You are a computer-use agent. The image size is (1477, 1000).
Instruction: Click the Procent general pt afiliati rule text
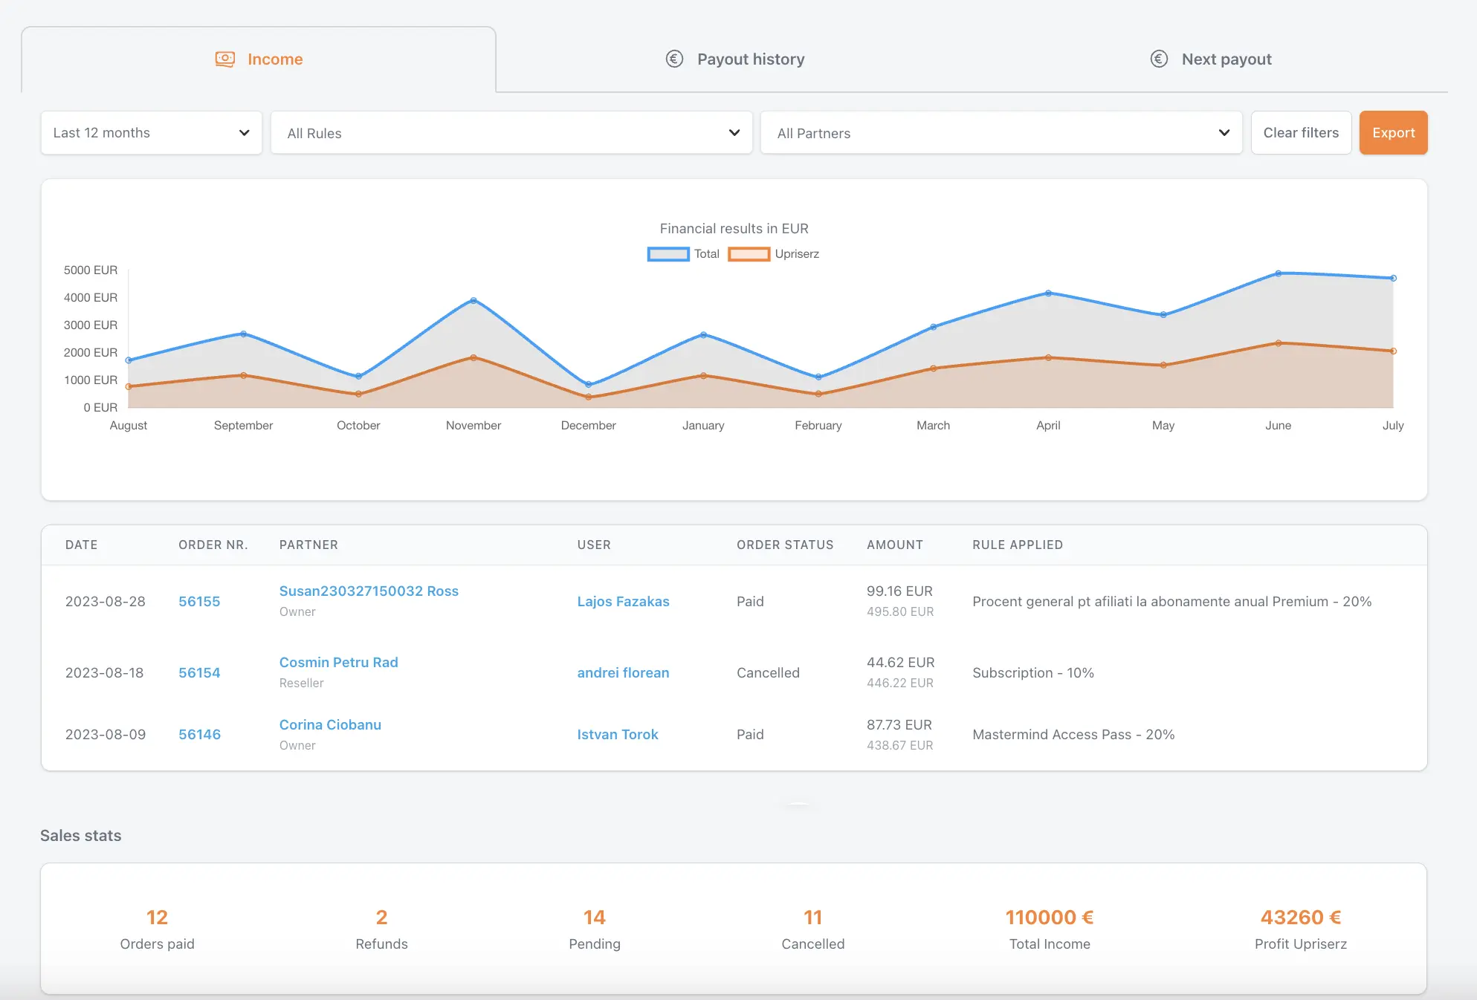[x=1172, y=601]
